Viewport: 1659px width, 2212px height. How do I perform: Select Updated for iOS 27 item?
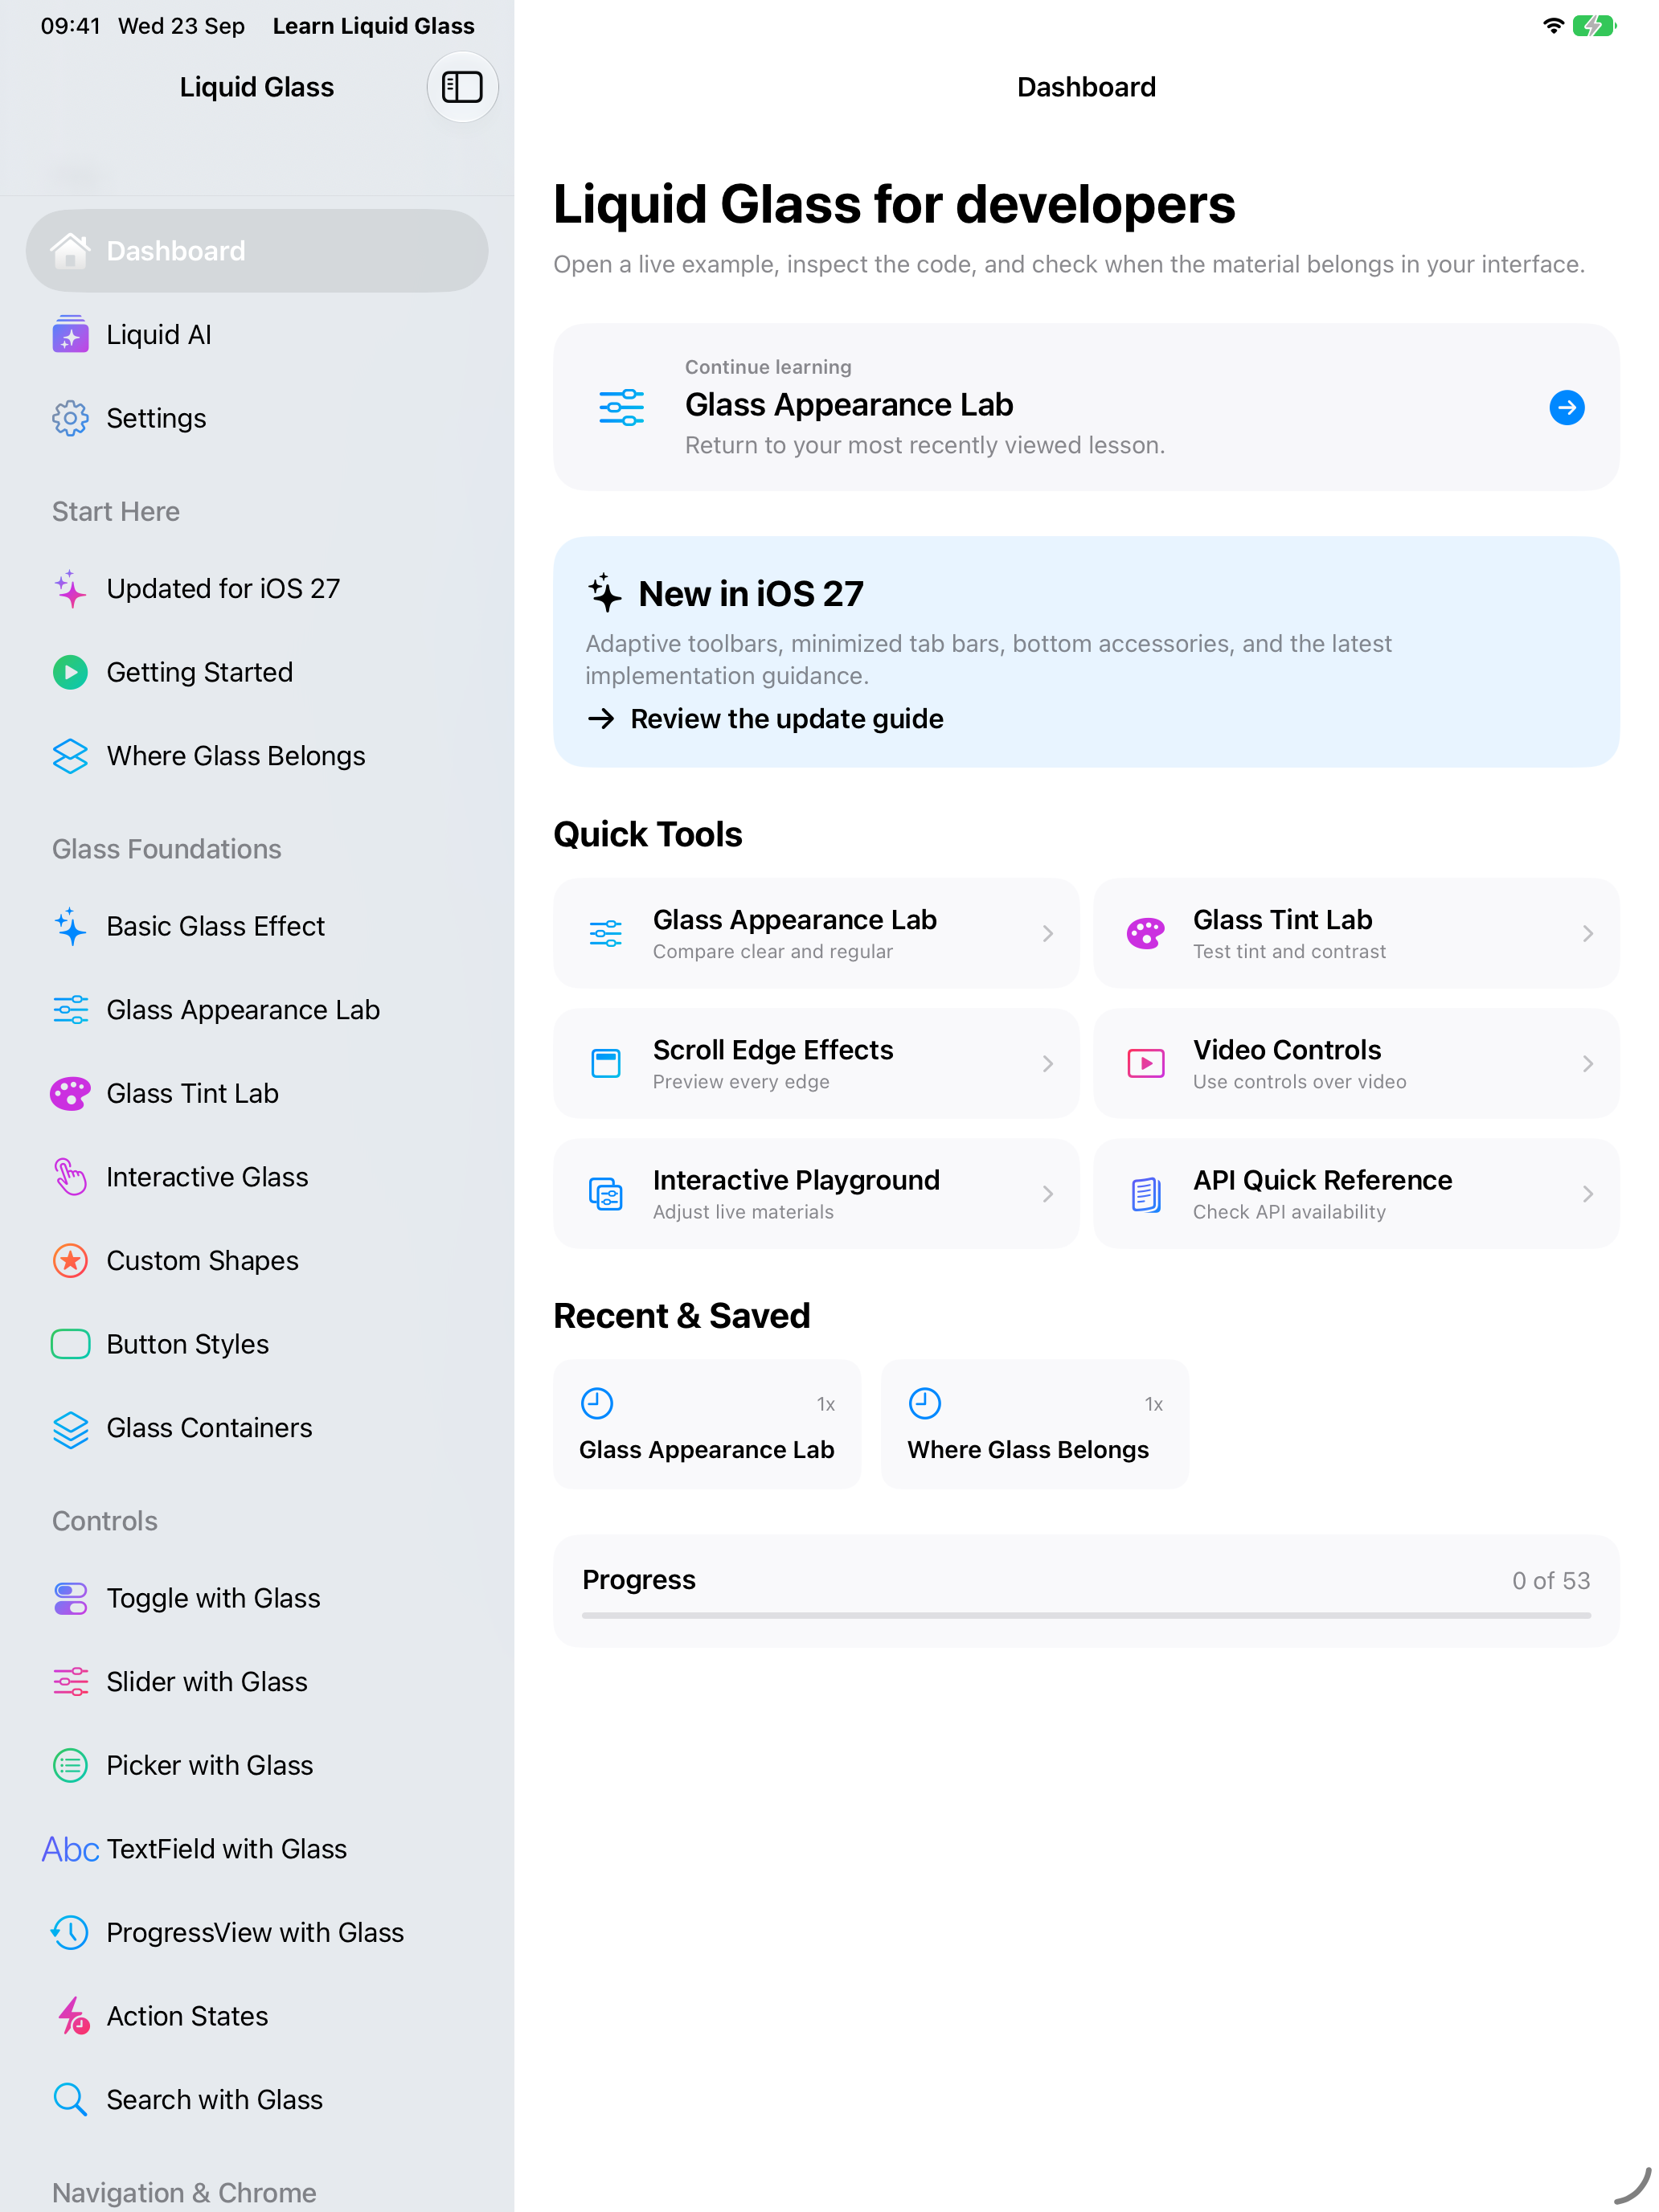tap(257, 589)
